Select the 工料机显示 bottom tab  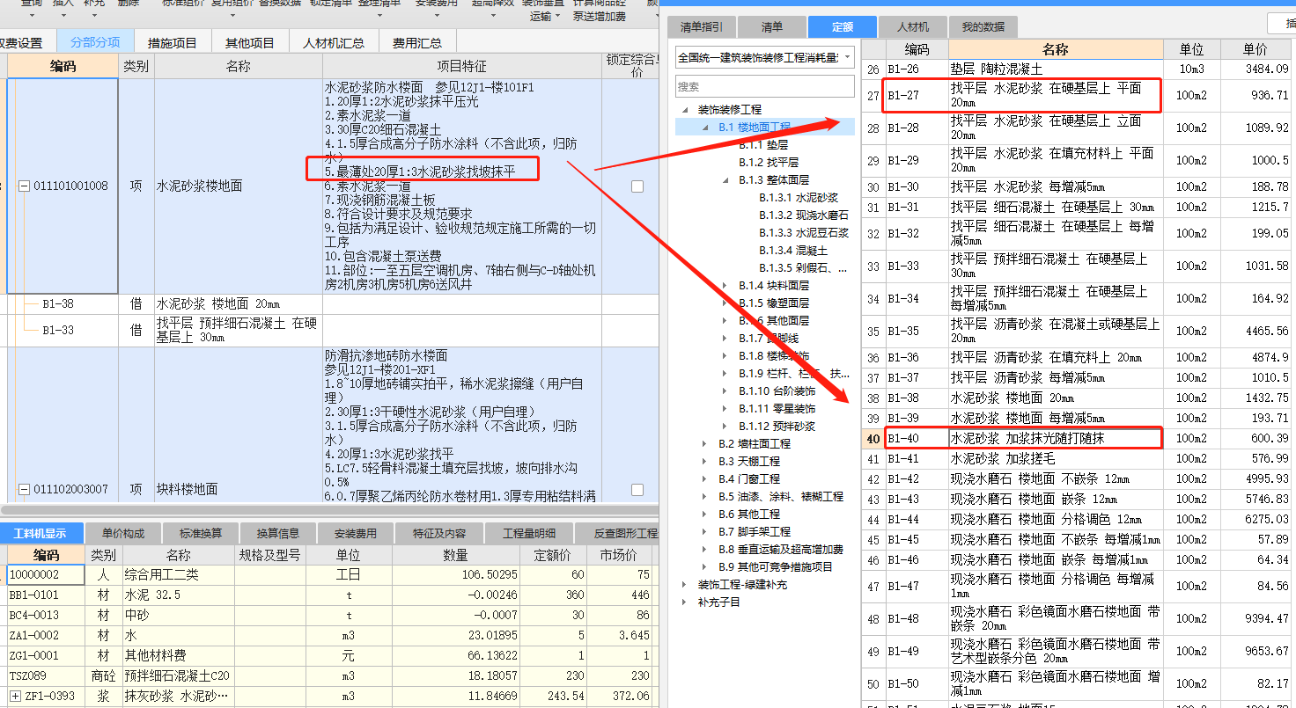[41, 533]
